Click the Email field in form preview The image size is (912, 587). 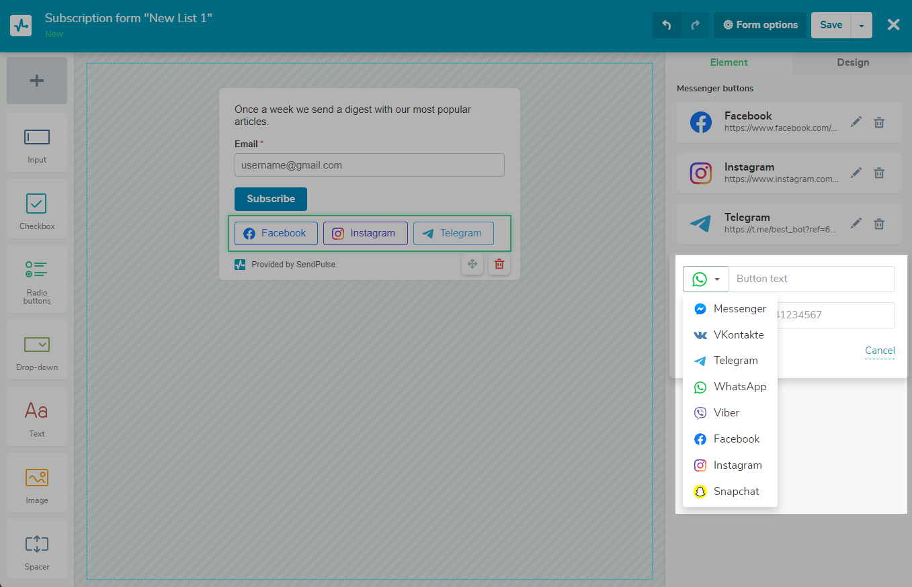pyautogui.click(x=369, y=165)
